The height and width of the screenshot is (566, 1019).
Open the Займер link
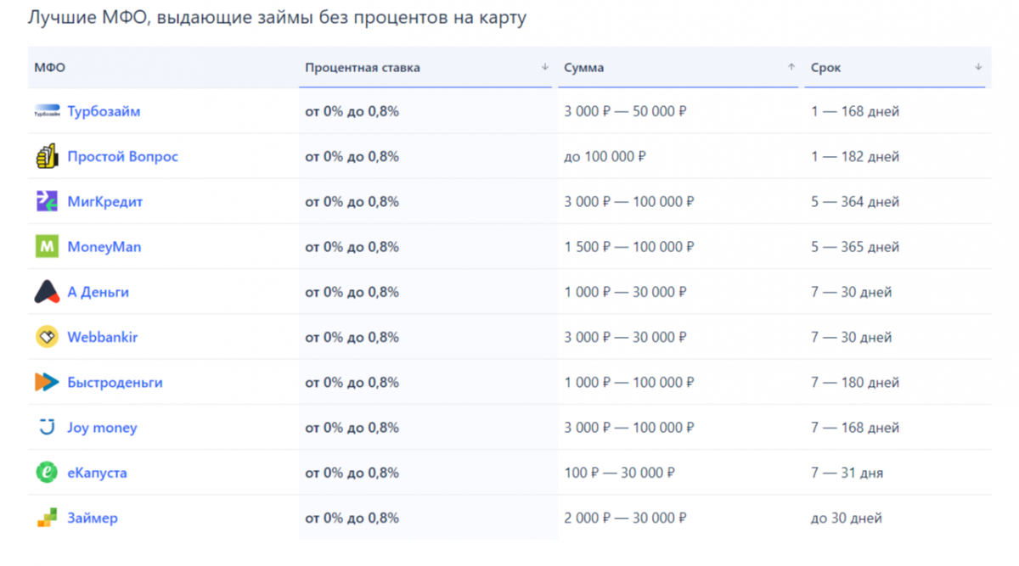point(93,518)
